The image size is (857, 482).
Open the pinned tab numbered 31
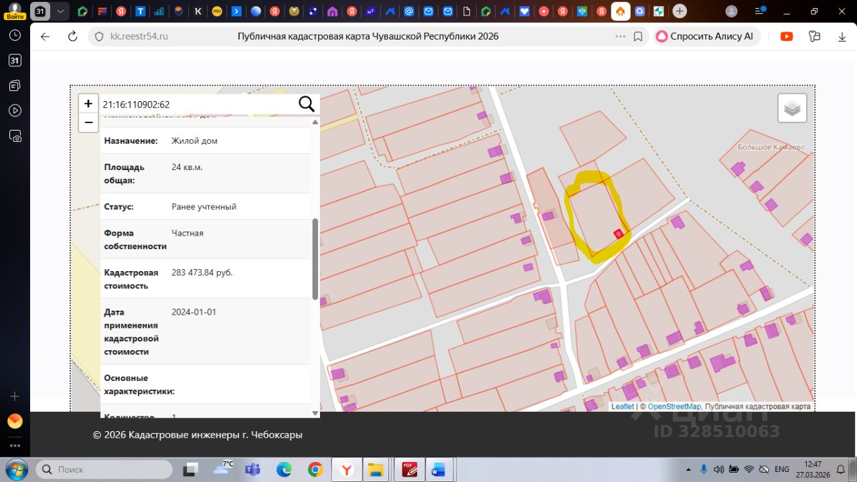pyautogui.click(x=40, y=11)
